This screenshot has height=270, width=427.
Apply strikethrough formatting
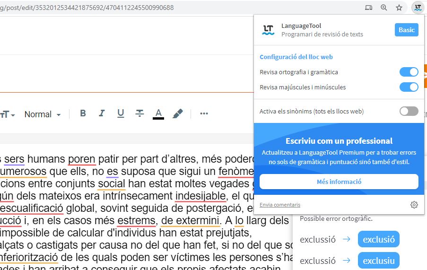[139, 113]
